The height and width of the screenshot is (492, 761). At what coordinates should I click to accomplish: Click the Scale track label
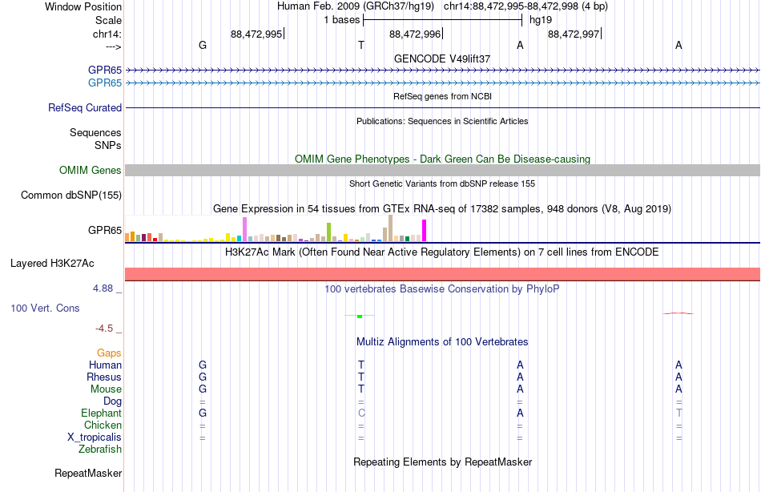(108, 20)
